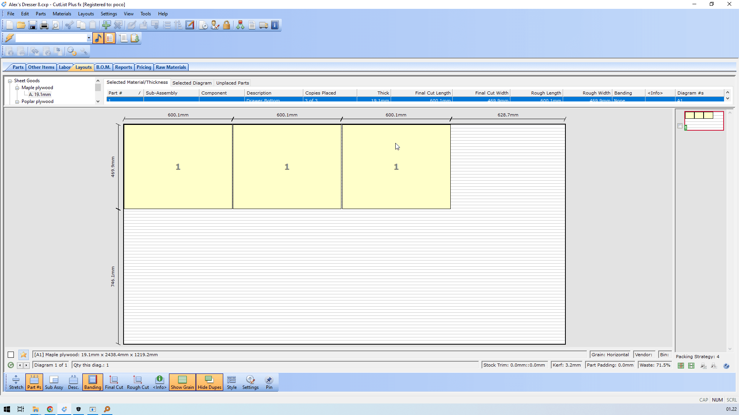
Task: Open the quick-search combo box dropdown arrow
Action: point(89,38)
